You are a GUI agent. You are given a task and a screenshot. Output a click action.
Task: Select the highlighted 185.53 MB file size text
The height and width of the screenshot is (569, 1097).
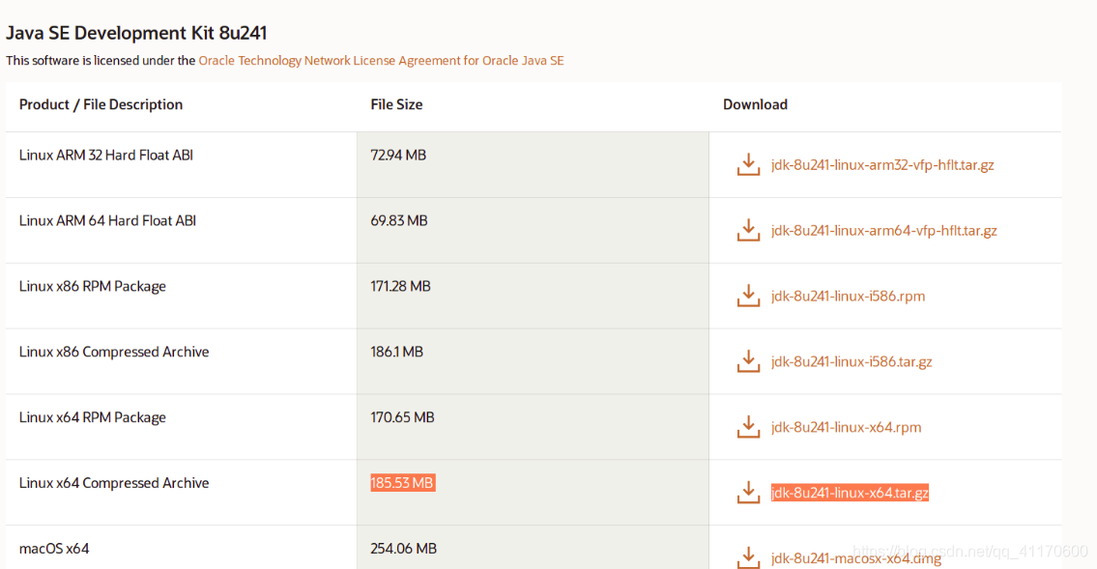coord(403,482)
